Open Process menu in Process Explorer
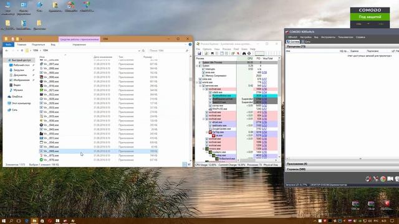This screenshot has width=399, height=224. pyautogui.click(x=226, y=49)
